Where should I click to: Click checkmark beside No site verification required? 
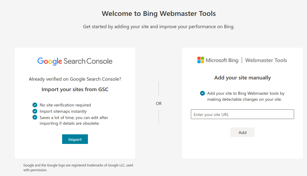[x=35, y=105]
